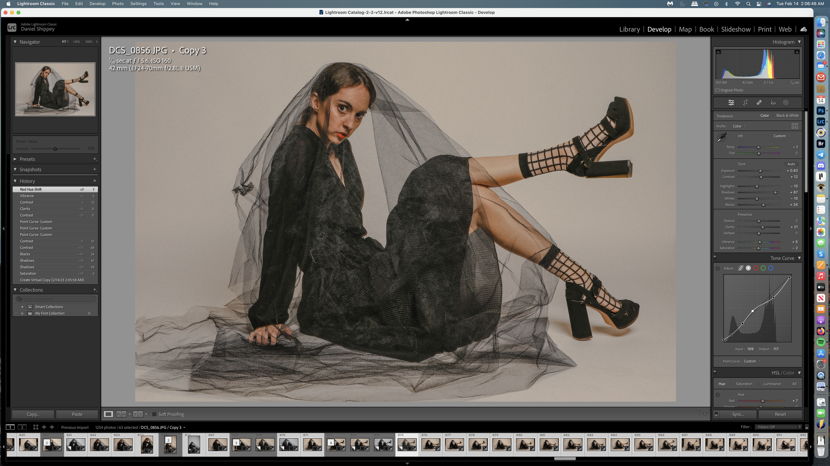Open the Develop menu in menu bar
The height and width of the screenshot is (466, 830).
pos(97,4)
